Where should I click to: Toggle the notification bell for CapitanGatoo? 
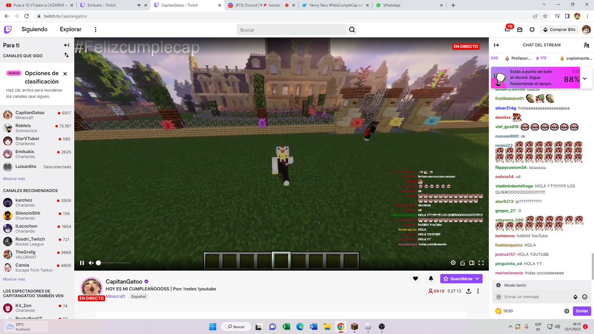coord(431,279)
